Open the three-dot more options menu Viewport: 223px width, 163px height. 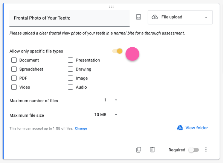pos(206,150)
